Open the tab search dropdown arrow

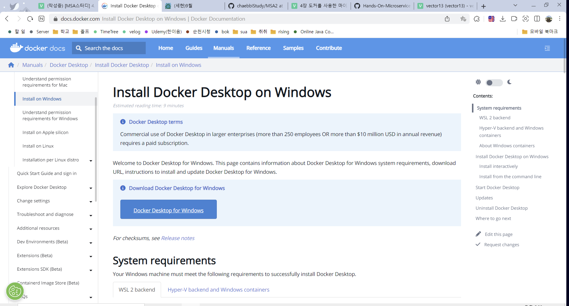515,5
